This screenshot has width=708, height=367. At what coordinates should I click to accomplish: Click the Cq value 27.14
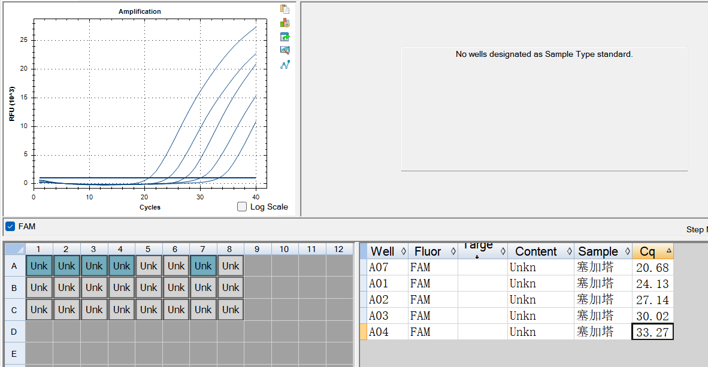(652, 300)
